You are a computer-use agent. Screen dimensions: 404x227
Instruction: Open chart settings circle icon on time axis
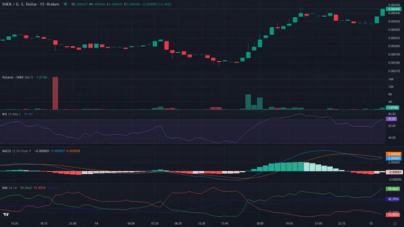394,223
